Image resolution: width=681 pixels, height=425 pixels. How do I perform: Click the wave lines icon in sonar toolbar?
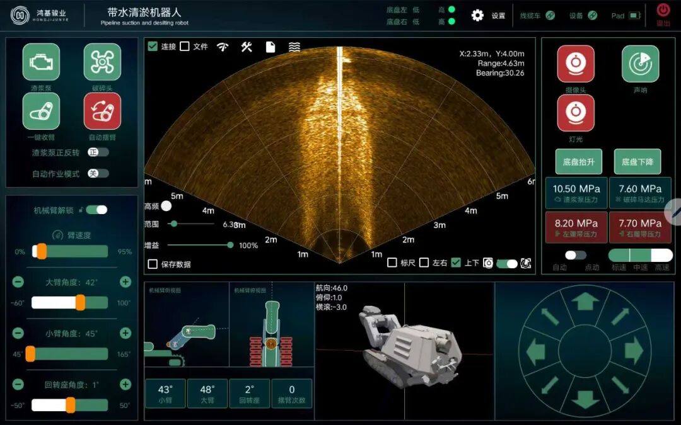coord(294,47)
